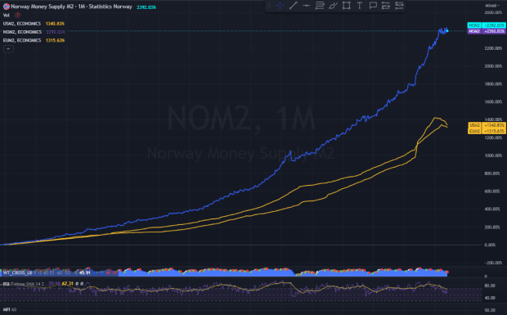Image resolution: width=507 pixels, height=315 pixels.
Task: Click the purple NOM2 price scale label
Action: click(x=487, y=31)
